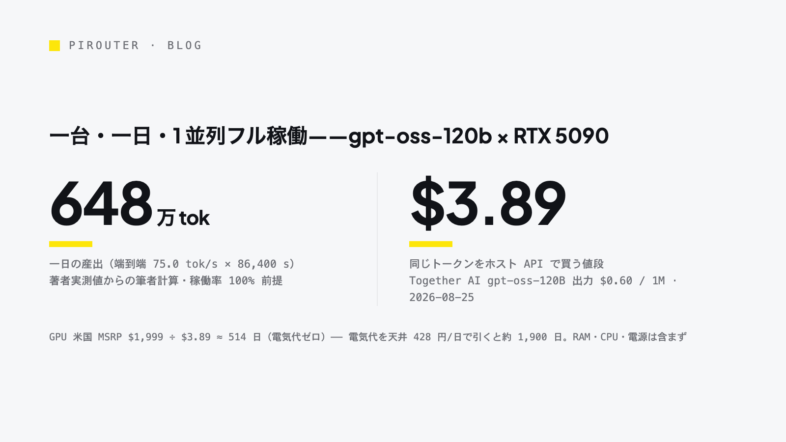Click the yellow bar under $3.89
This screenshot has width=786, height=442.
tap(431, 244)
